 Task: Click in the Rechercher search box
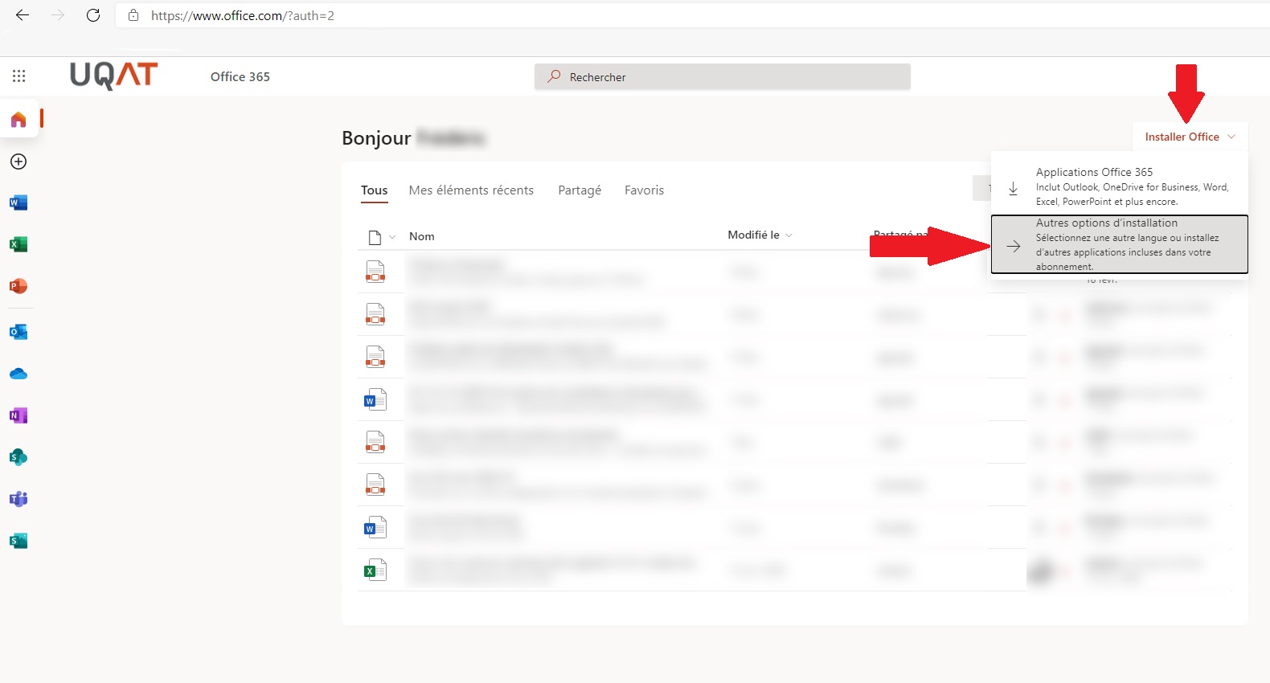tap(723, 76)
